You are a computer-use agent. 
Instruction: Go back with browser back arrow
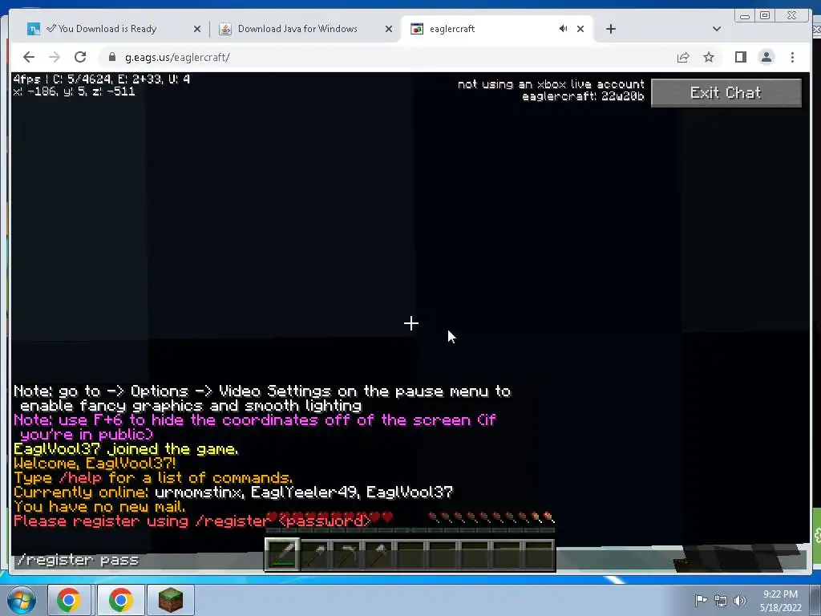coord(29,57)
